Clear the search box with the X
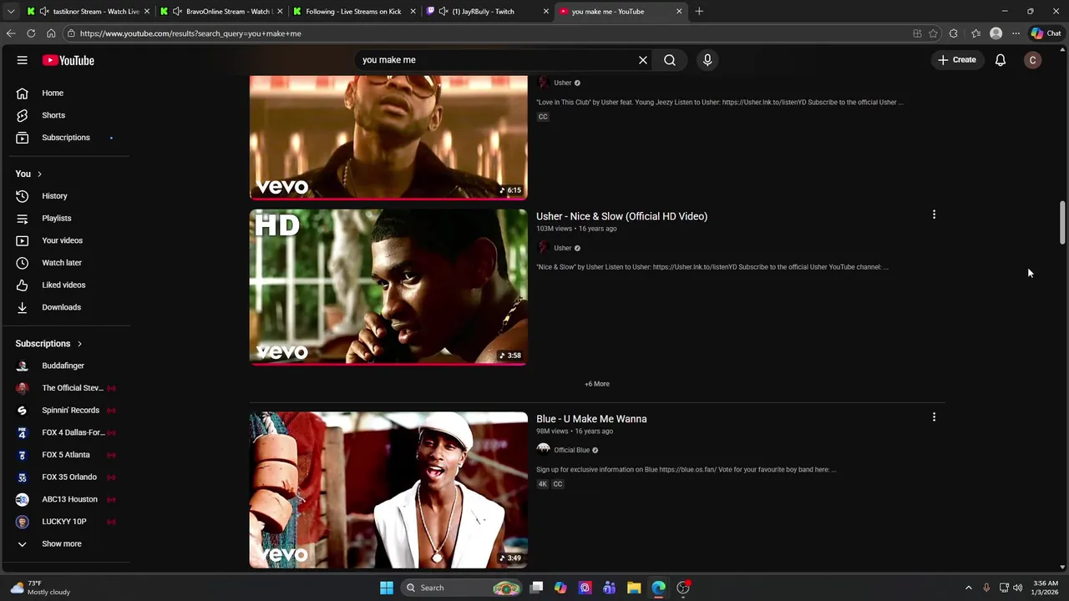Image resolution: width=1069 pixels, height=601 pixels. 643,60
